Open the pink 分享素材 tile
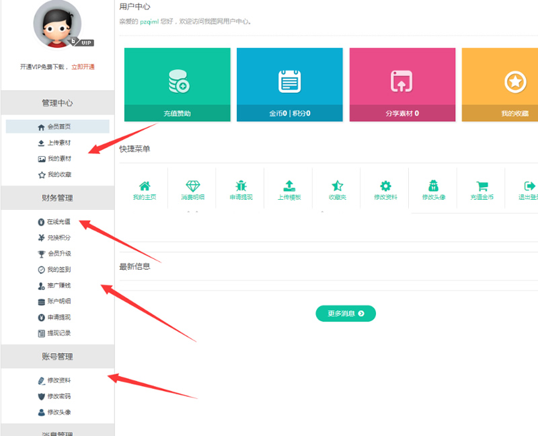 point(402,83)
